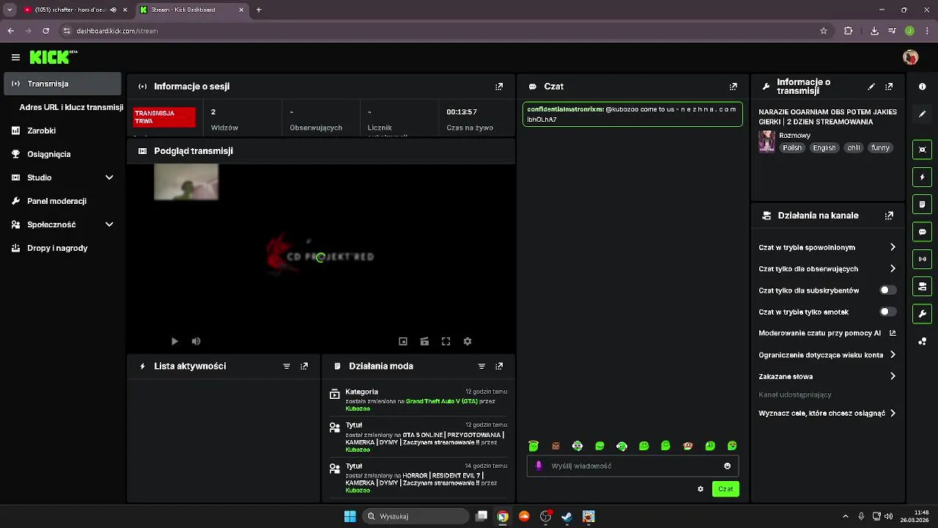The height and width of the screenshot is (528, 938).
Task: Make the stream preview fullscreen
Action: 446,341
